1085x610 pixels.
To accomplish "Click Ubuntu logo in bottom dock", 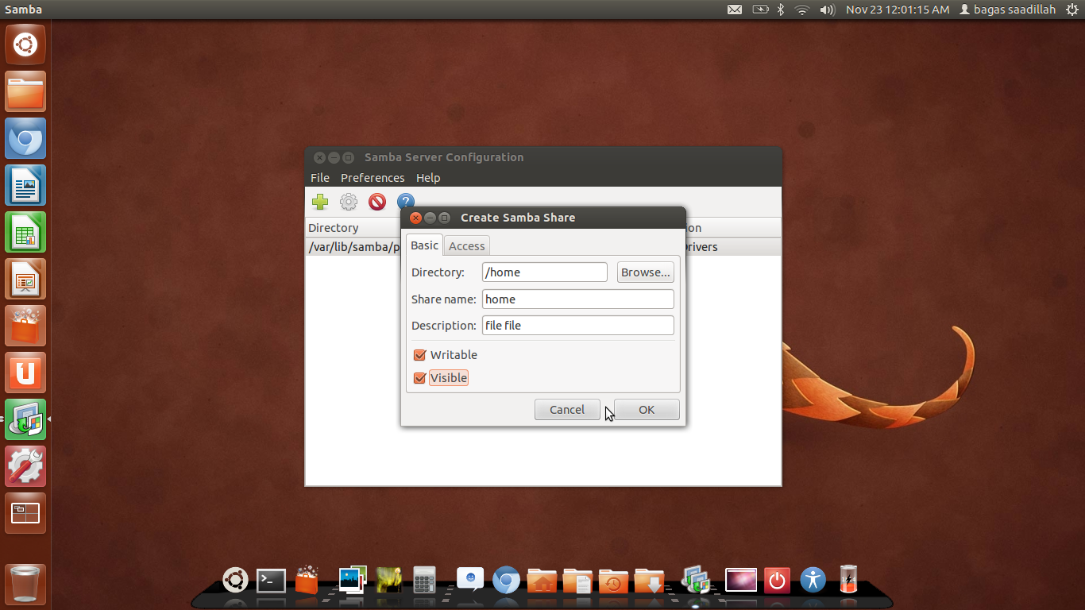I will click(235, 581).
